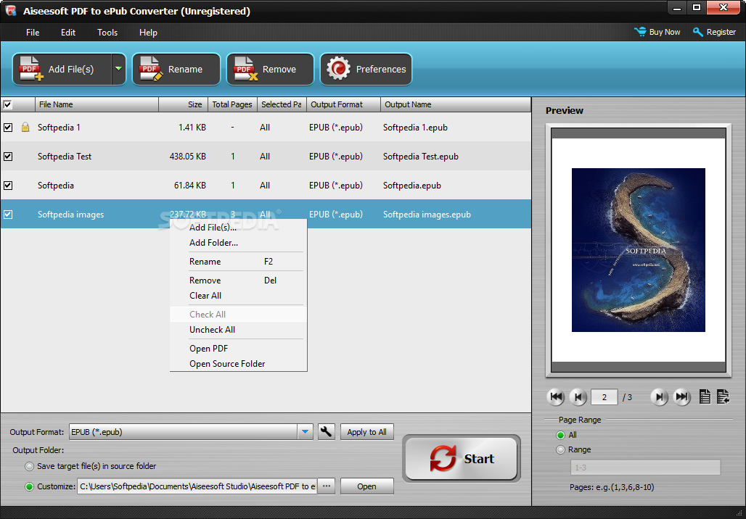
Task: Browse output folder with ellipsis button
Action: click(327, 486)
